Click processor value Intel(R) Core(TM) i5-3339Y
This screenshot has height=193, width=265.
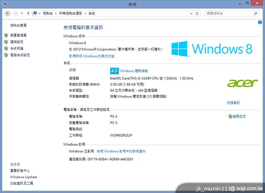152,78
